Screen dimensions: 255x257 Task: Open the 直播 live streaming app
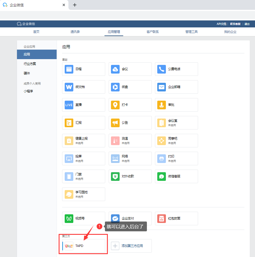83,105
